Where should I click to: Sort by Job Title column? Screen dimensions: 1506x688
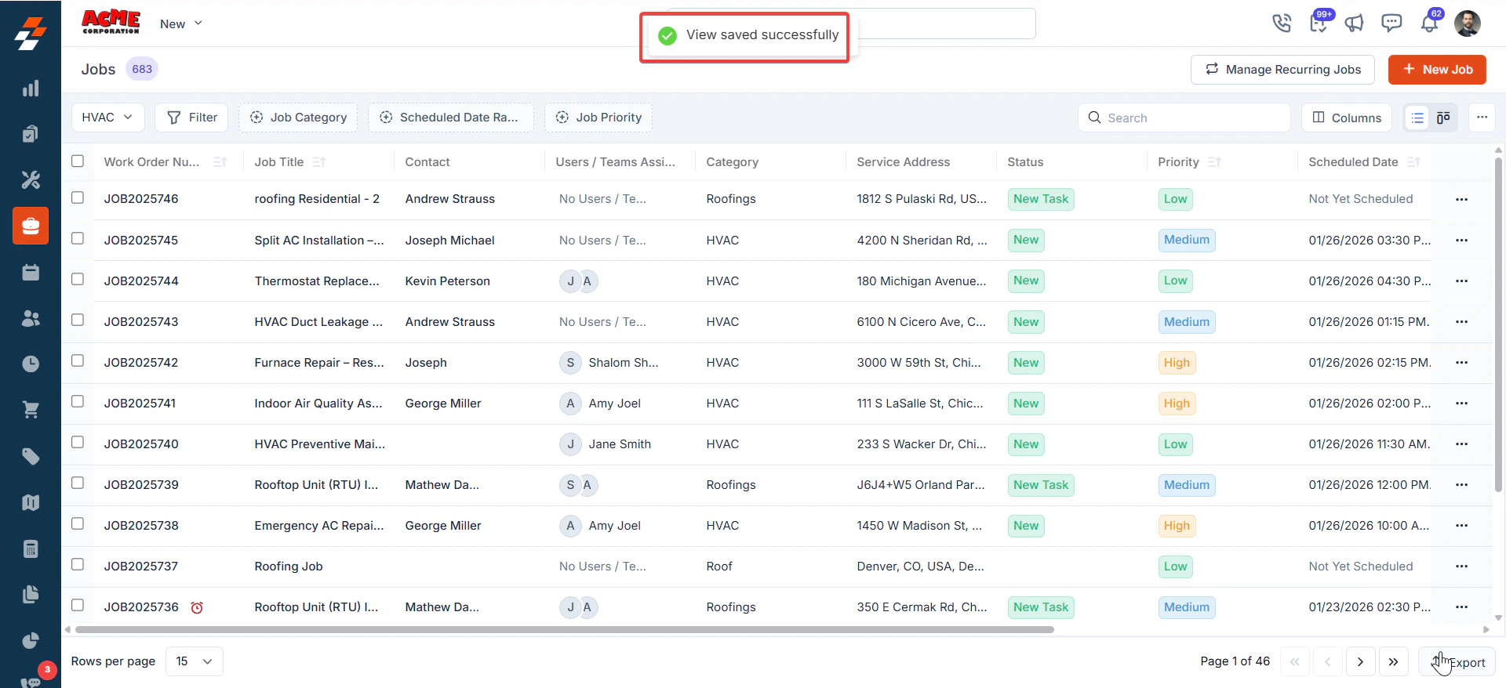pos(318,162)
